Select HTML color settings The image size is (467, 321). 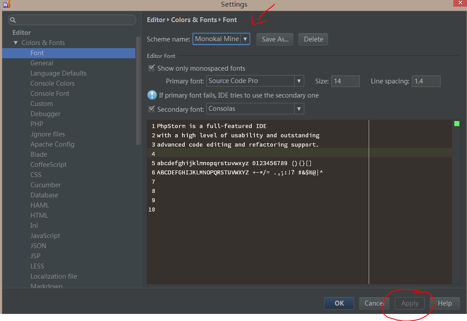coord(39,215)
